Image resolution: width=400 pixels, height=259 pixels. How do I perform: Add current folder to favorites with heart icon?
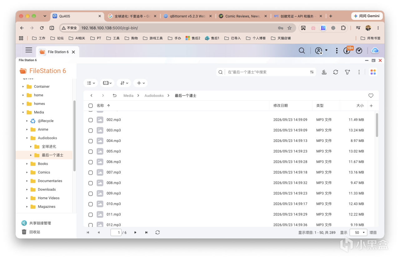coord(371,95)
